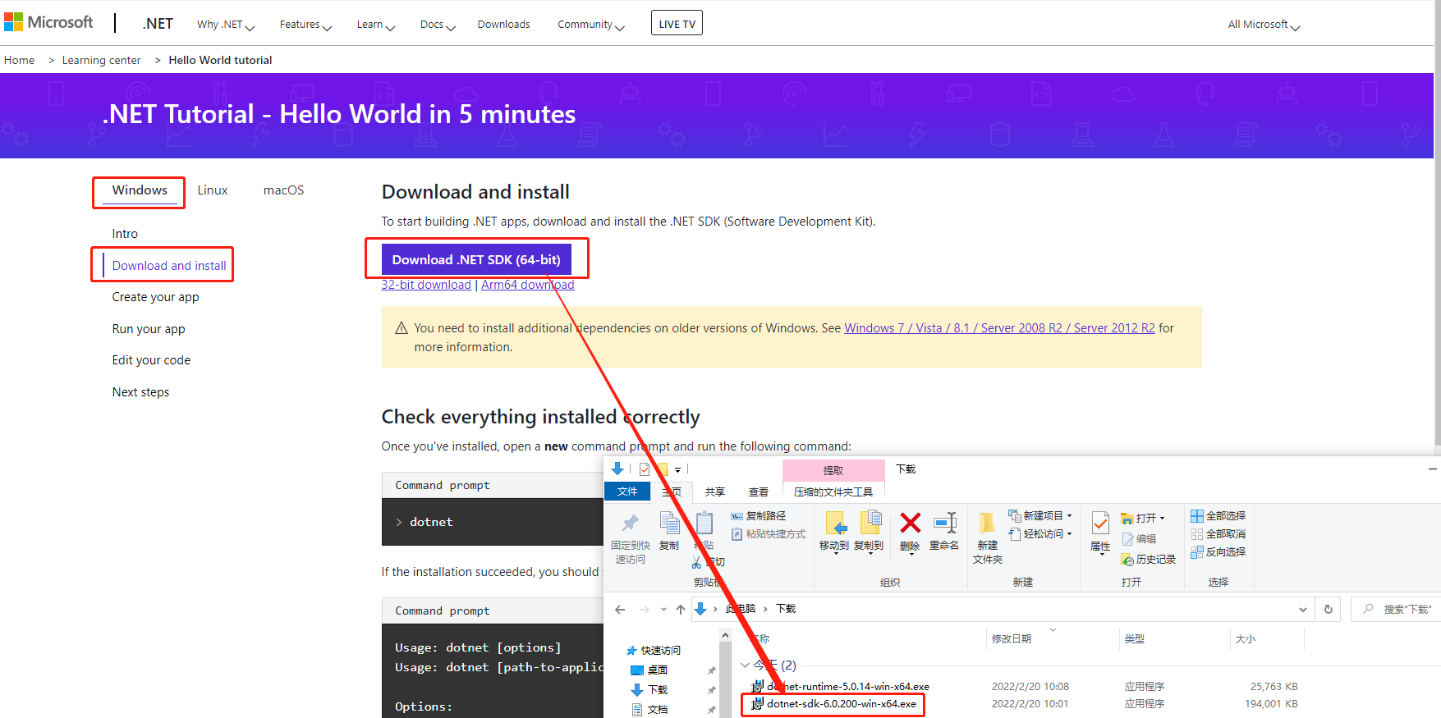The height and width of the screenshot is (718, 1441).
Task: Open the Create your app step
Action: pyautogui.click(x=155, y=297)
